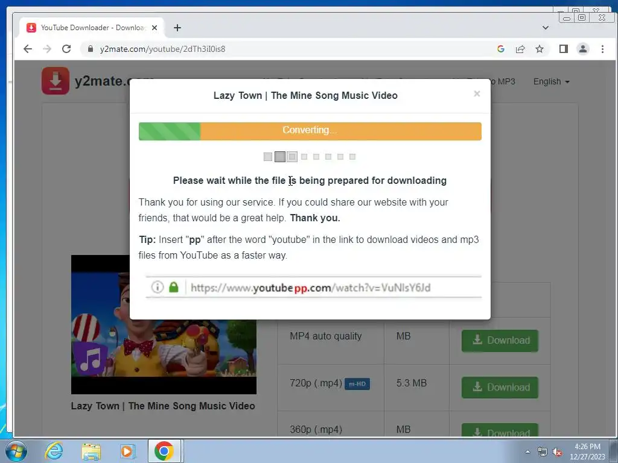The width and height of the screenshot is (618, 463).
Task: Click the info icon in example URL bar
Action: click(x=158, y=287)
